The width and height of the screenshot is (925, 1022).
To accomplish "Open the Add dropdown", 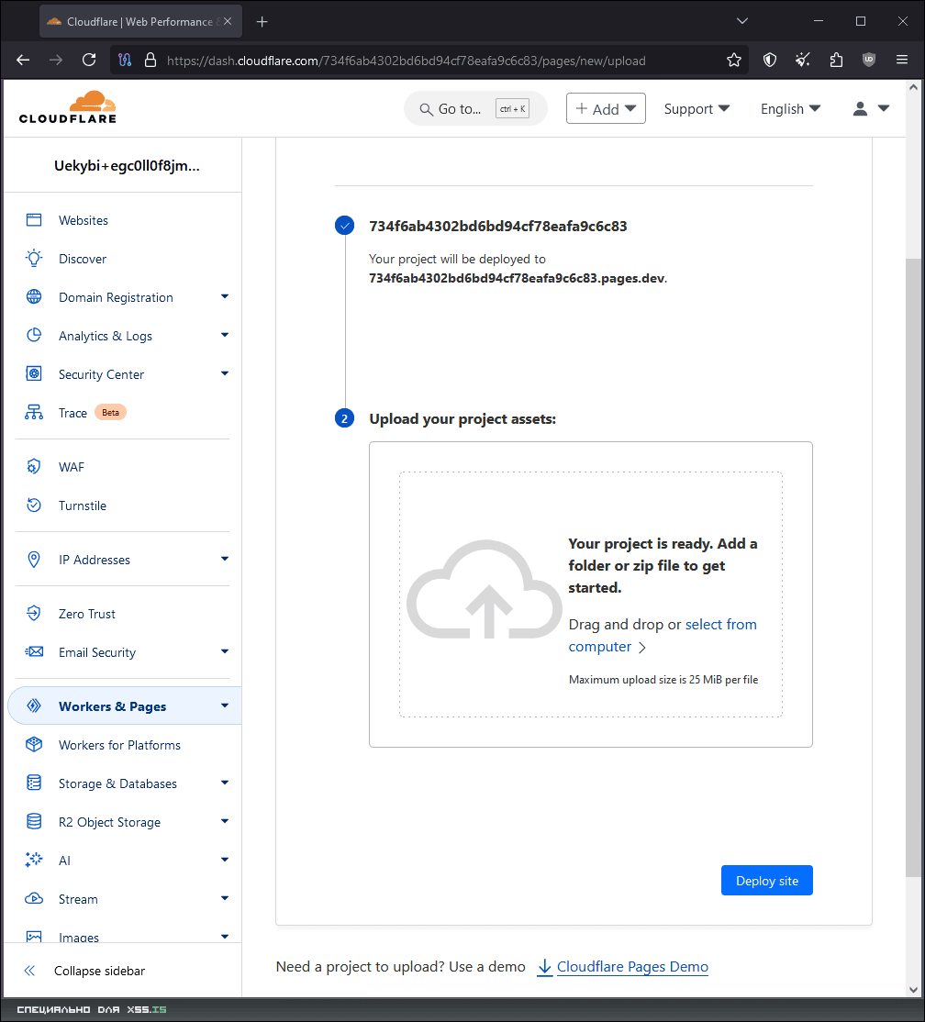I will 606,108.
